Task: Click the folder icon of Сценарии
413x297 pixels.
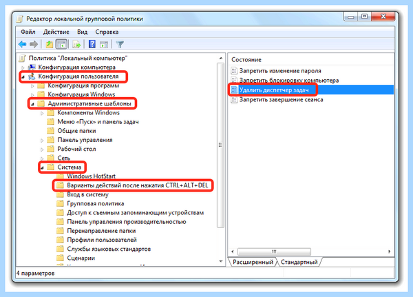Action: point(60,258)
